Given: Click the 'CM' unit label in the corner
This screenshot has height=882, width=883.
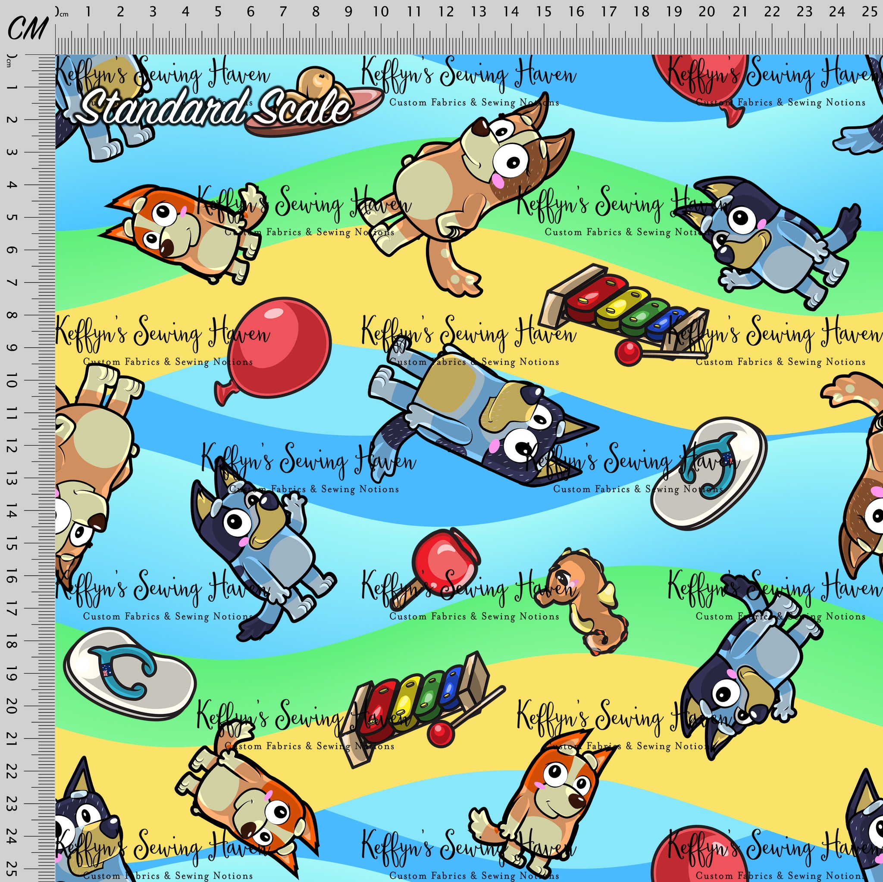Looking at the screenshot, I should pos(28,28).
